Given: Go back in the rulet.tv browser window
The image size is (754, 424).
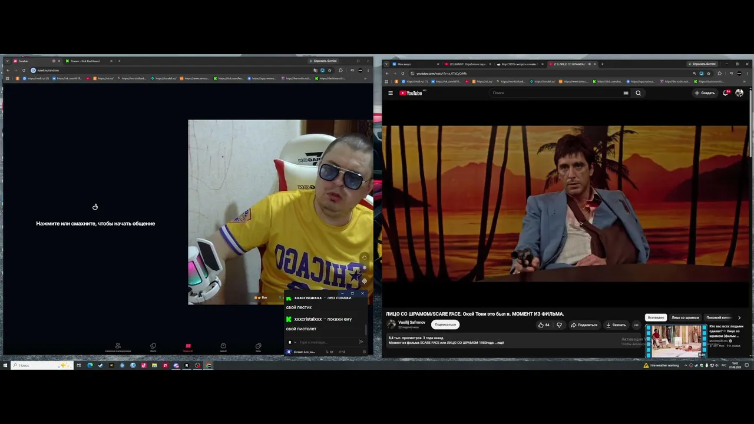Looking at the screenshot, I should [8, 71].
